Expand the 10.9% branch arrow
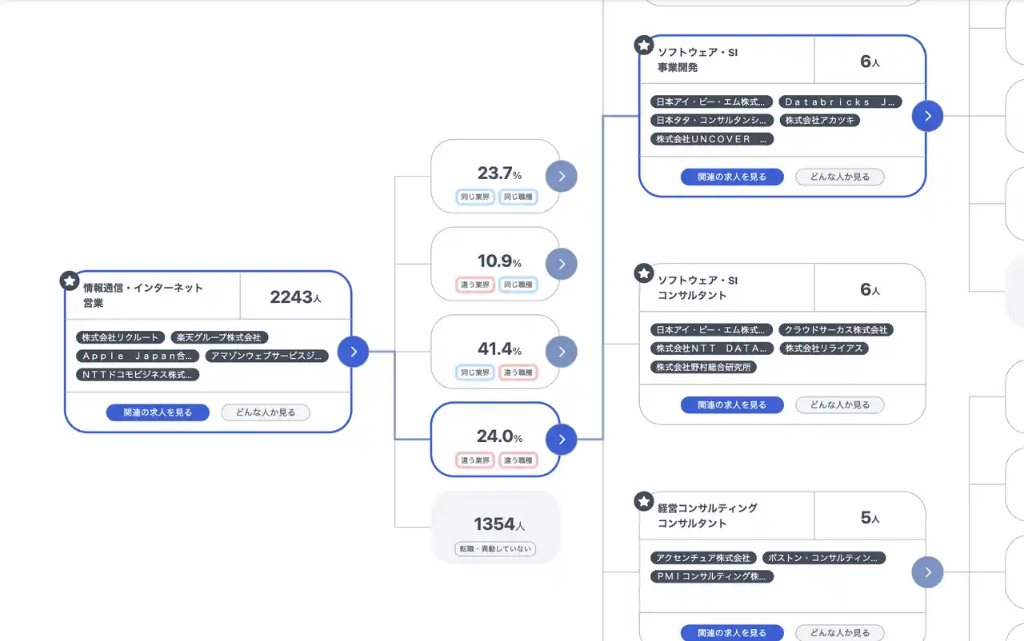This screenshot has height=641, width=1024. [x=562, y=264]
